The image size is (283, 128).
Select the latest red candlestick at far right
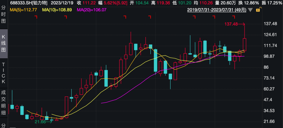[244, 45]
